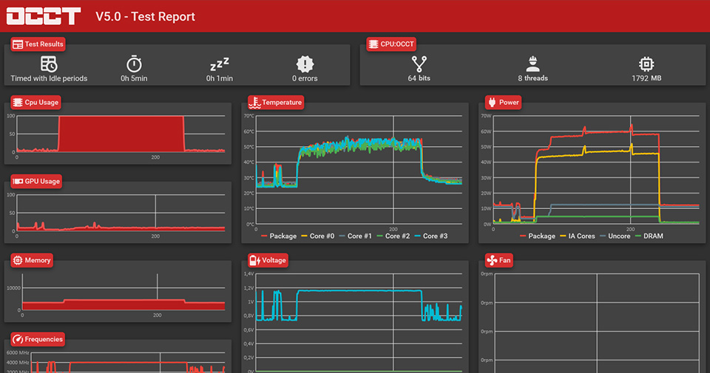The height and width of the screenshot is (373, 710).
Task: Click the Test Results table icon
Action: pyautogui.click(x=18, y=44)
